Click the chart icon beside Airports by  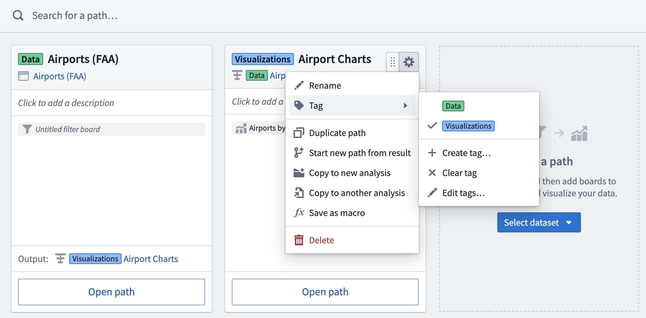tap(241, 128)
